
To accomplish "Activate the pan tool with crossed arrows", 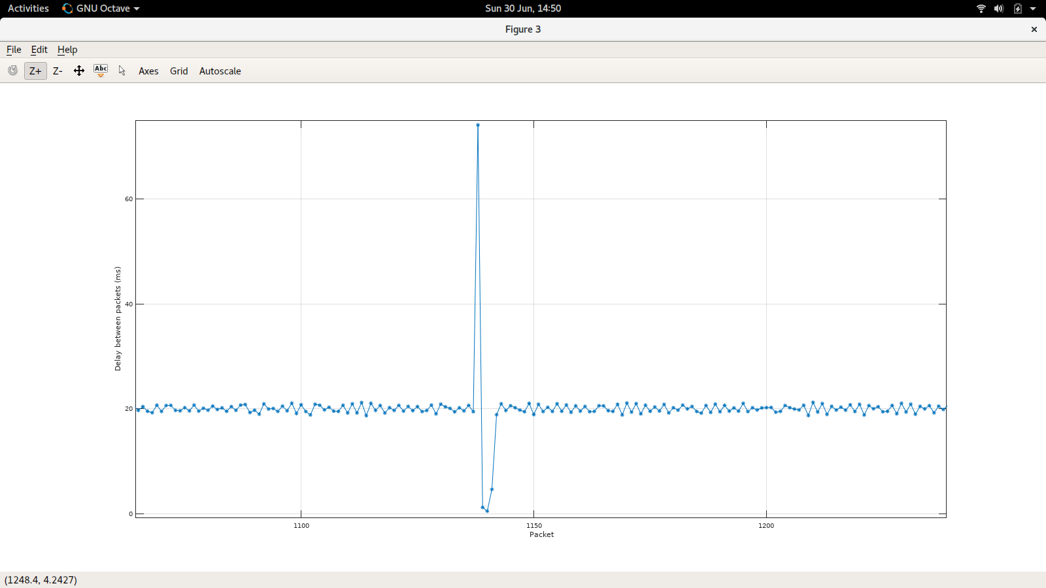I will (79, 71).
